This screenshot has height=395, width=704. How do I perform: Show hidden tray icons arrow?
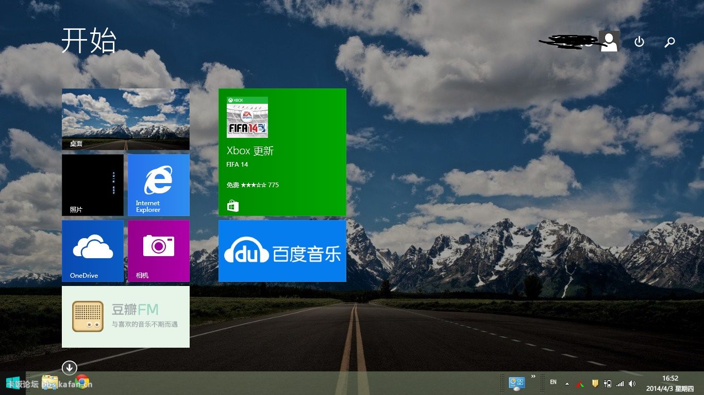[567, 384]
